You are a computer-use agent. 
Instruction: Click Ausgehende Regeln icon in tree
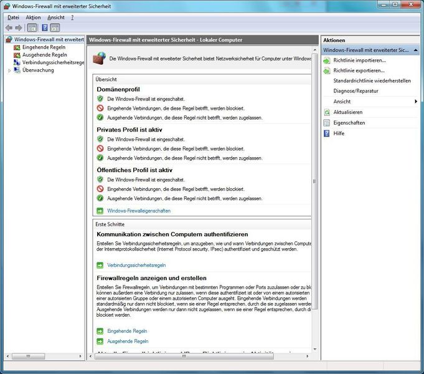point(17,55)
